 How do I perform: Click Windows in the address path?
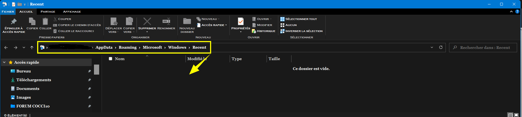(x=177, y=47)
